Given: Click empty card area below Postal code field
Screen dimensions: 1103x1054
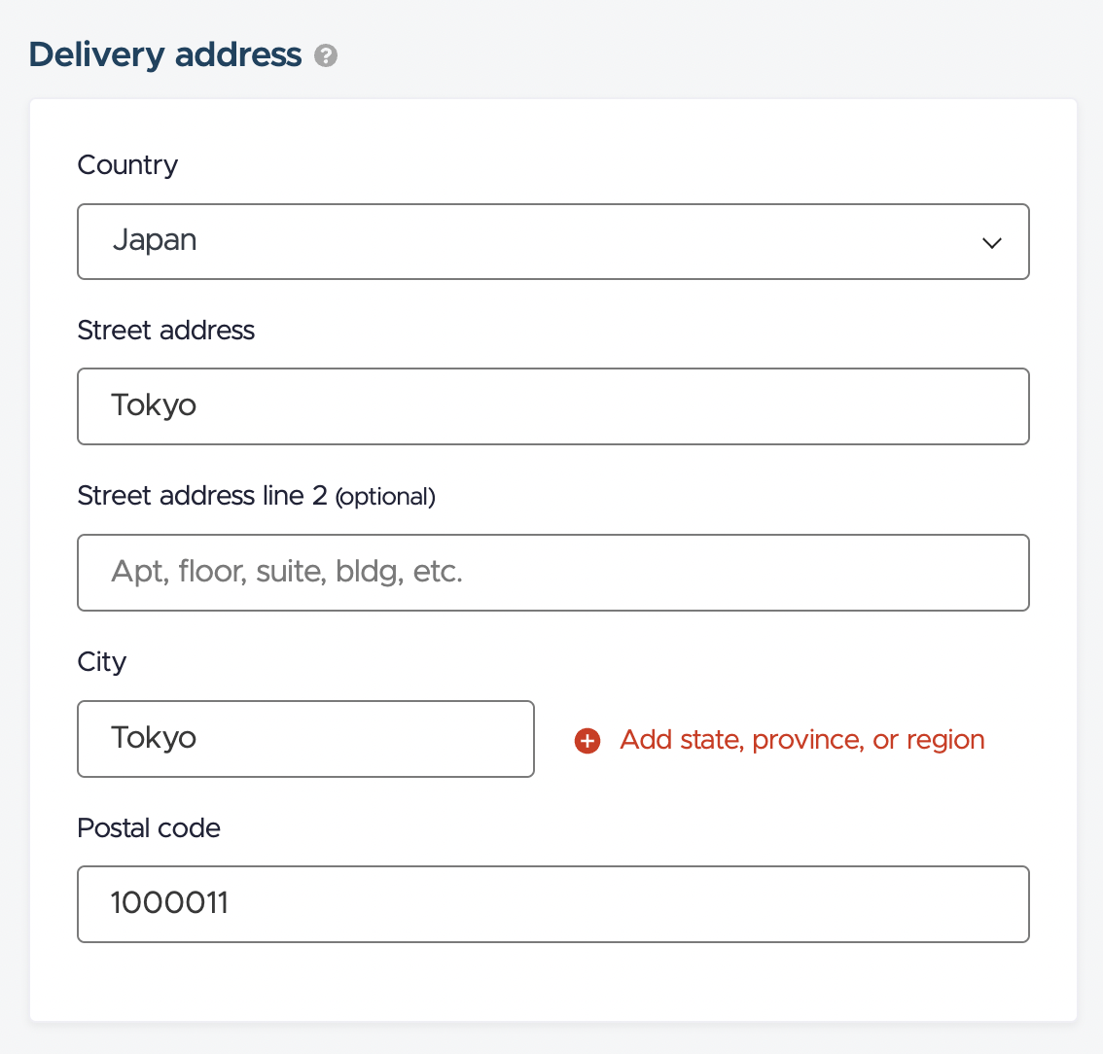Looking at the screenshot, I should [552, 982].
